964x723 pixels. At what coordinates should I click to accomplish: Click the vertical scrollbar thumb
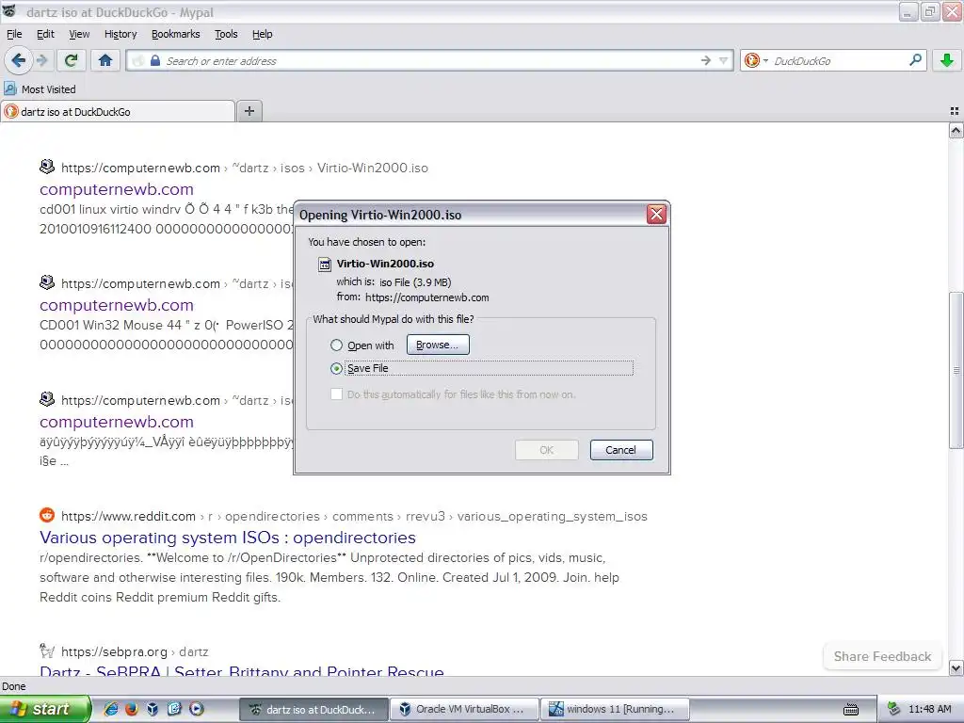pyautogui.click(x=956, y=370)
